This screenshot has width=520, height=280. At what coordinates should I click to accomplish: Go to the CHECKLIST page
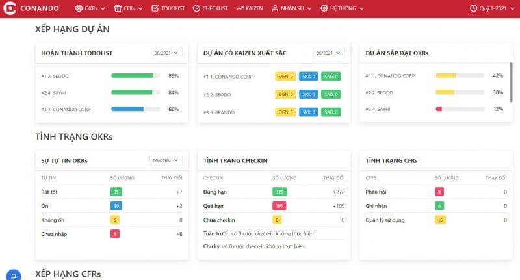coord(211,8)
